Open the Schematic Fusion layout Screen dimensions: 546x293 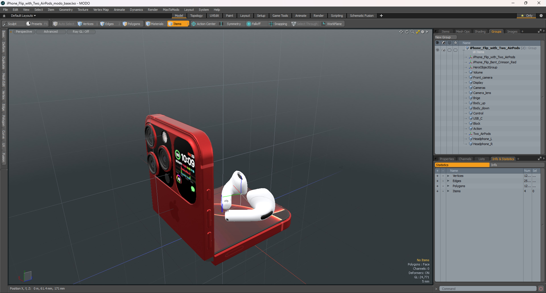[362, 16]
